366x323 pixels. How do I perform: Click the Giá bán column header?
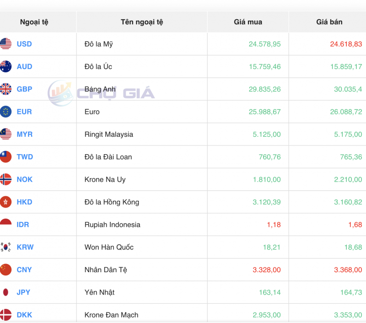click(327, 22)
